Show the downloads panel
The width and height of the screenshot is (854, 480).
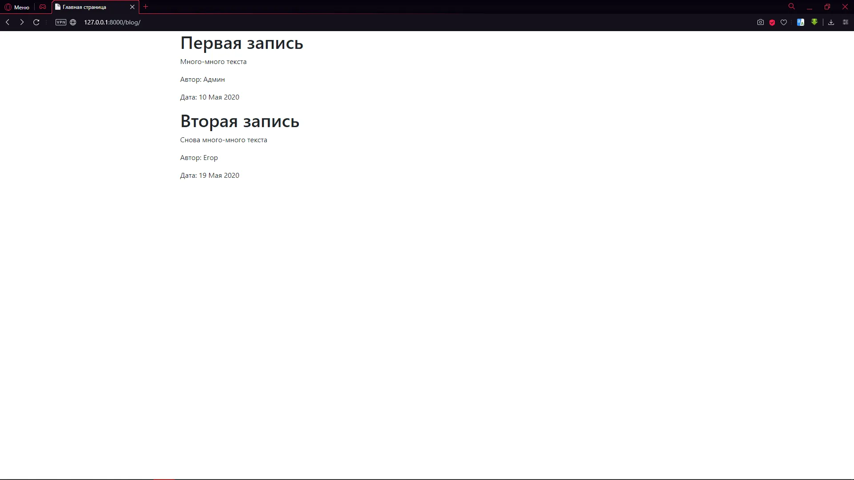click(831, 22)
